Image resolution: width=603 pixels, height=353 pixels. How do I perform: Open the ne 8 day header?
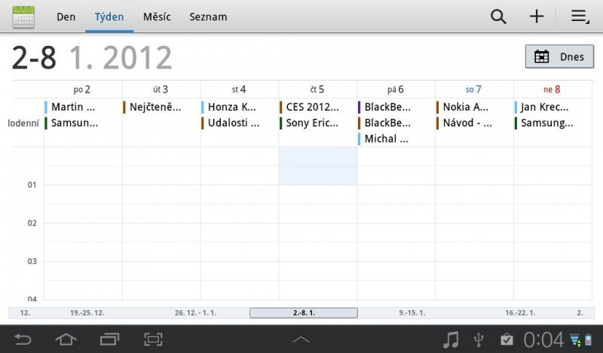(552, 90)
